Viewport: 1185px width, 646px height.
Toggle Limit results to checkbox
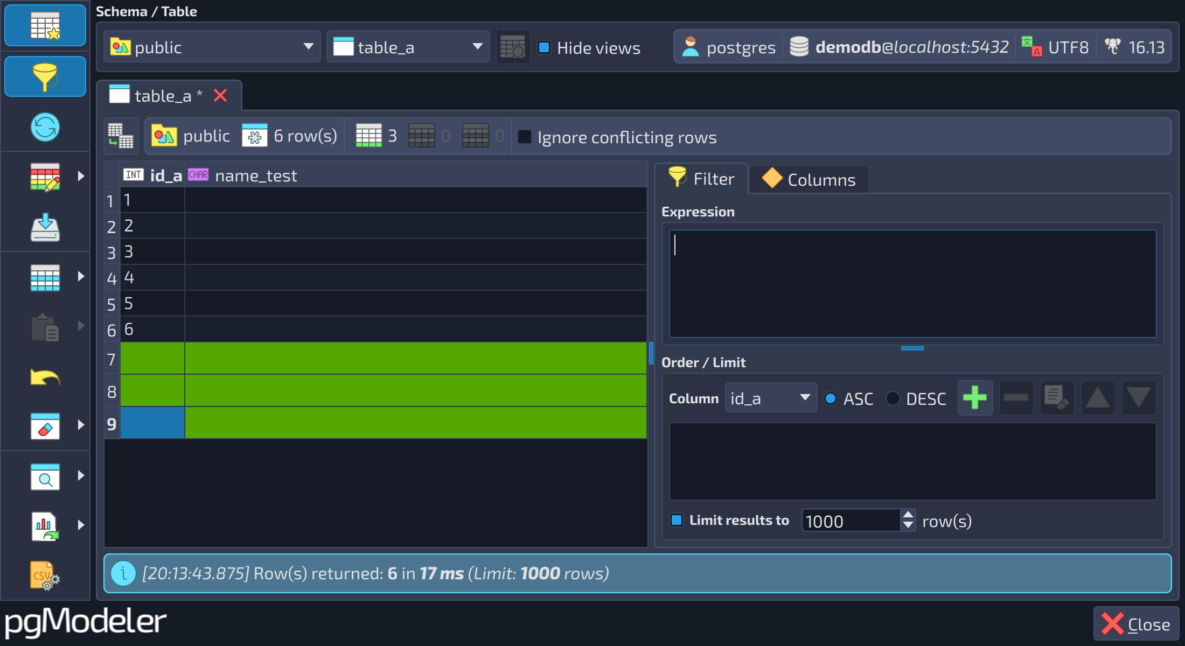677,520
